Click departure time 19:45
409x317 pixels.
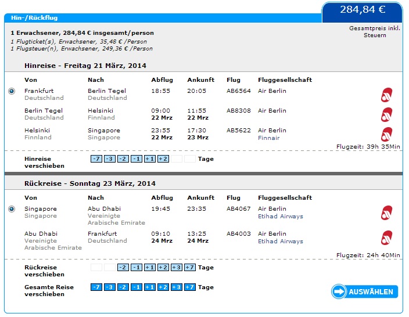coord(160,208)
